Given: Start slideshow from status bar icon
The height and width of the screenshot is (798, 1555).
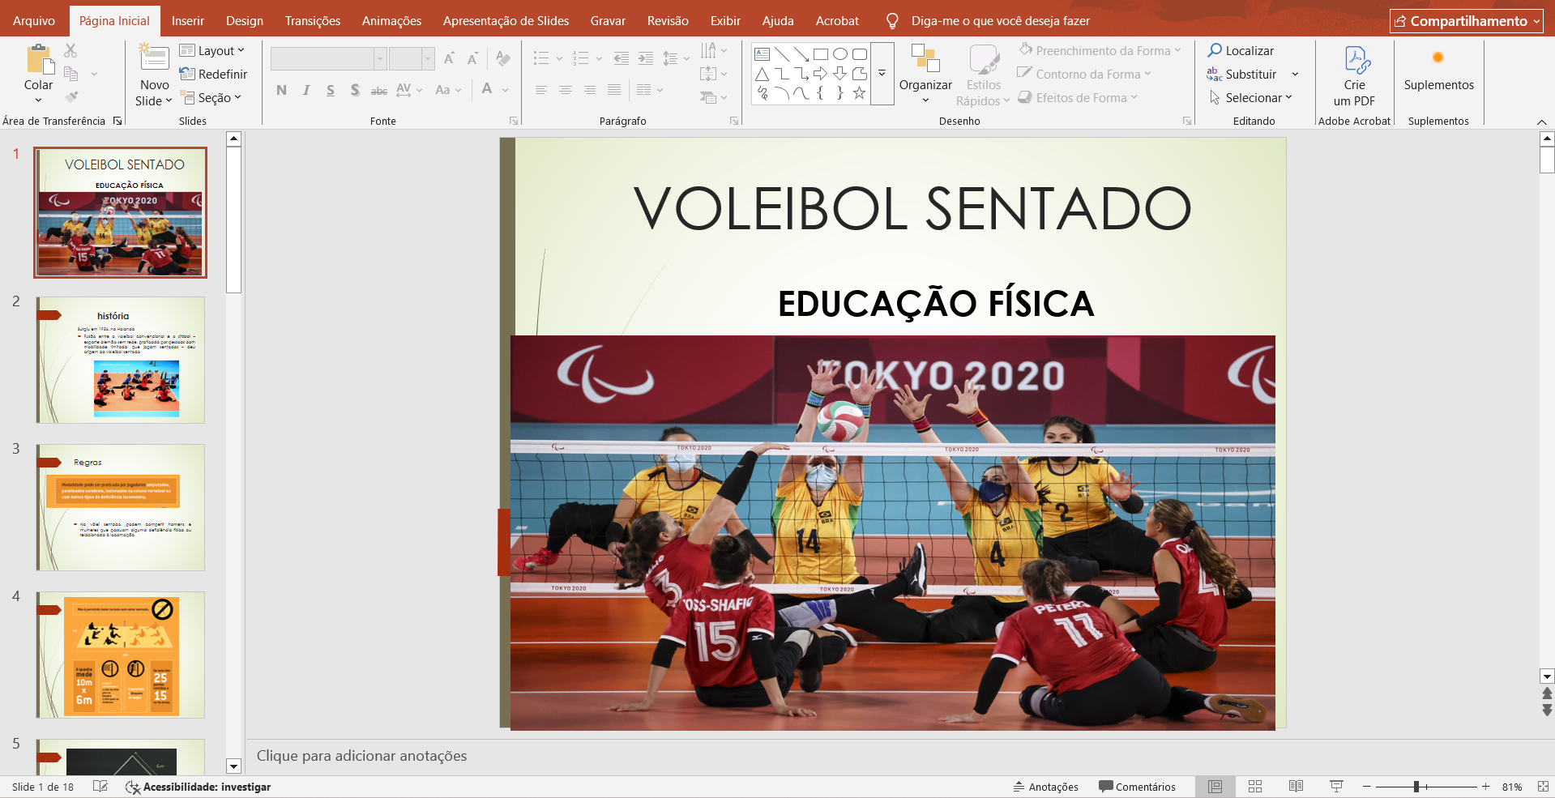Looking at the screenshot, I should tap(1336, 787).
